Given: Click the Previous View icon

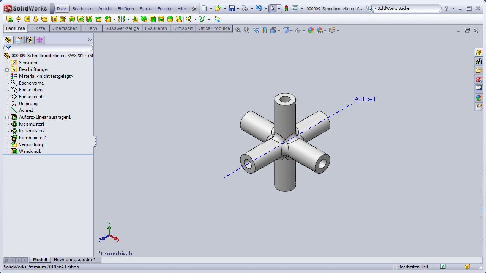Looking at the screenshot, I should click(256, 31).
